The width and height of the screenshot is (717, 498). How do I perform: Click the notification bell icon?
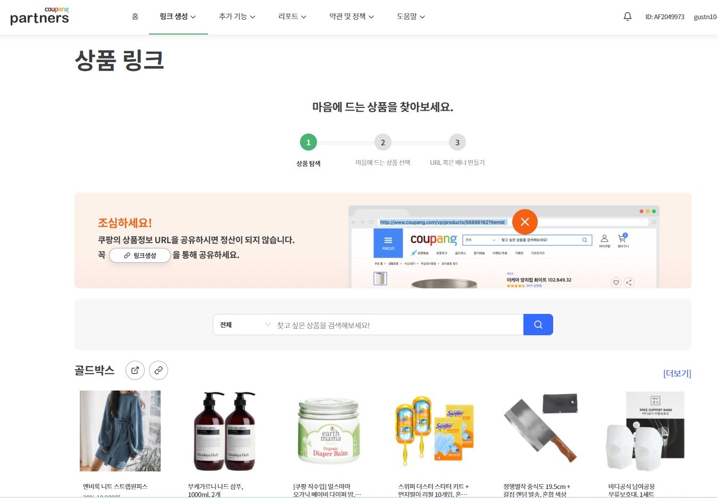(628, 16)
